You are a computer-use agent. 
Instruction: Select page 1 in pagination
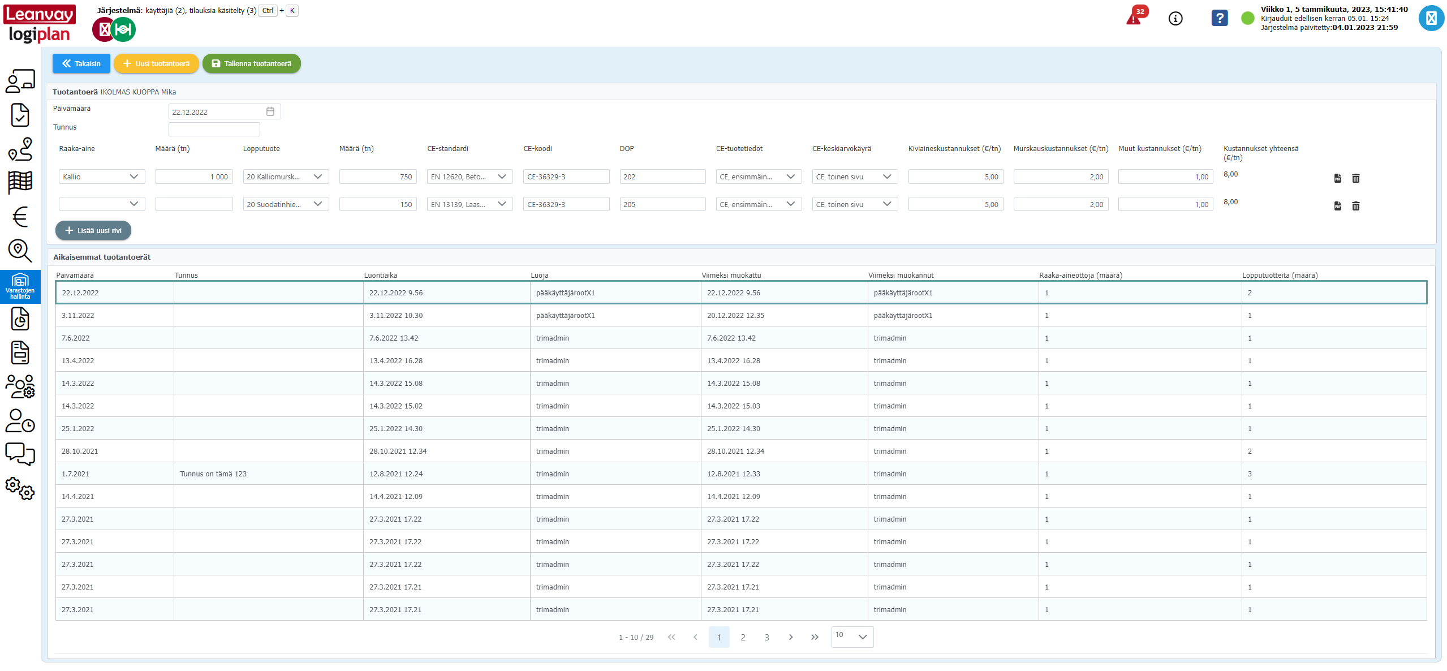(x=719, y=637)
